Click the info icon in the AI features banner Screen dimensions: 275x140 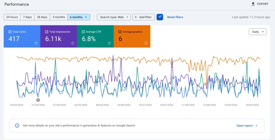tap(17, 126)
